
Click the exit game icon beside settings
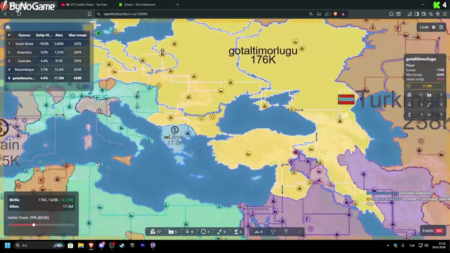[x=441, y=27]
